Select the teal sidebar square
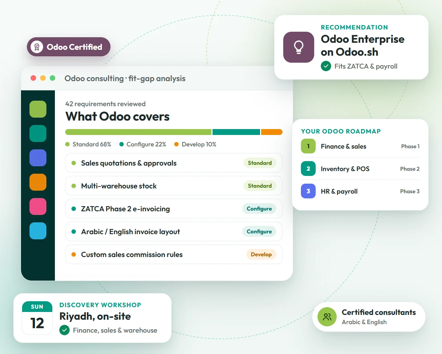 pyautogui.click(x=38, y=133)
